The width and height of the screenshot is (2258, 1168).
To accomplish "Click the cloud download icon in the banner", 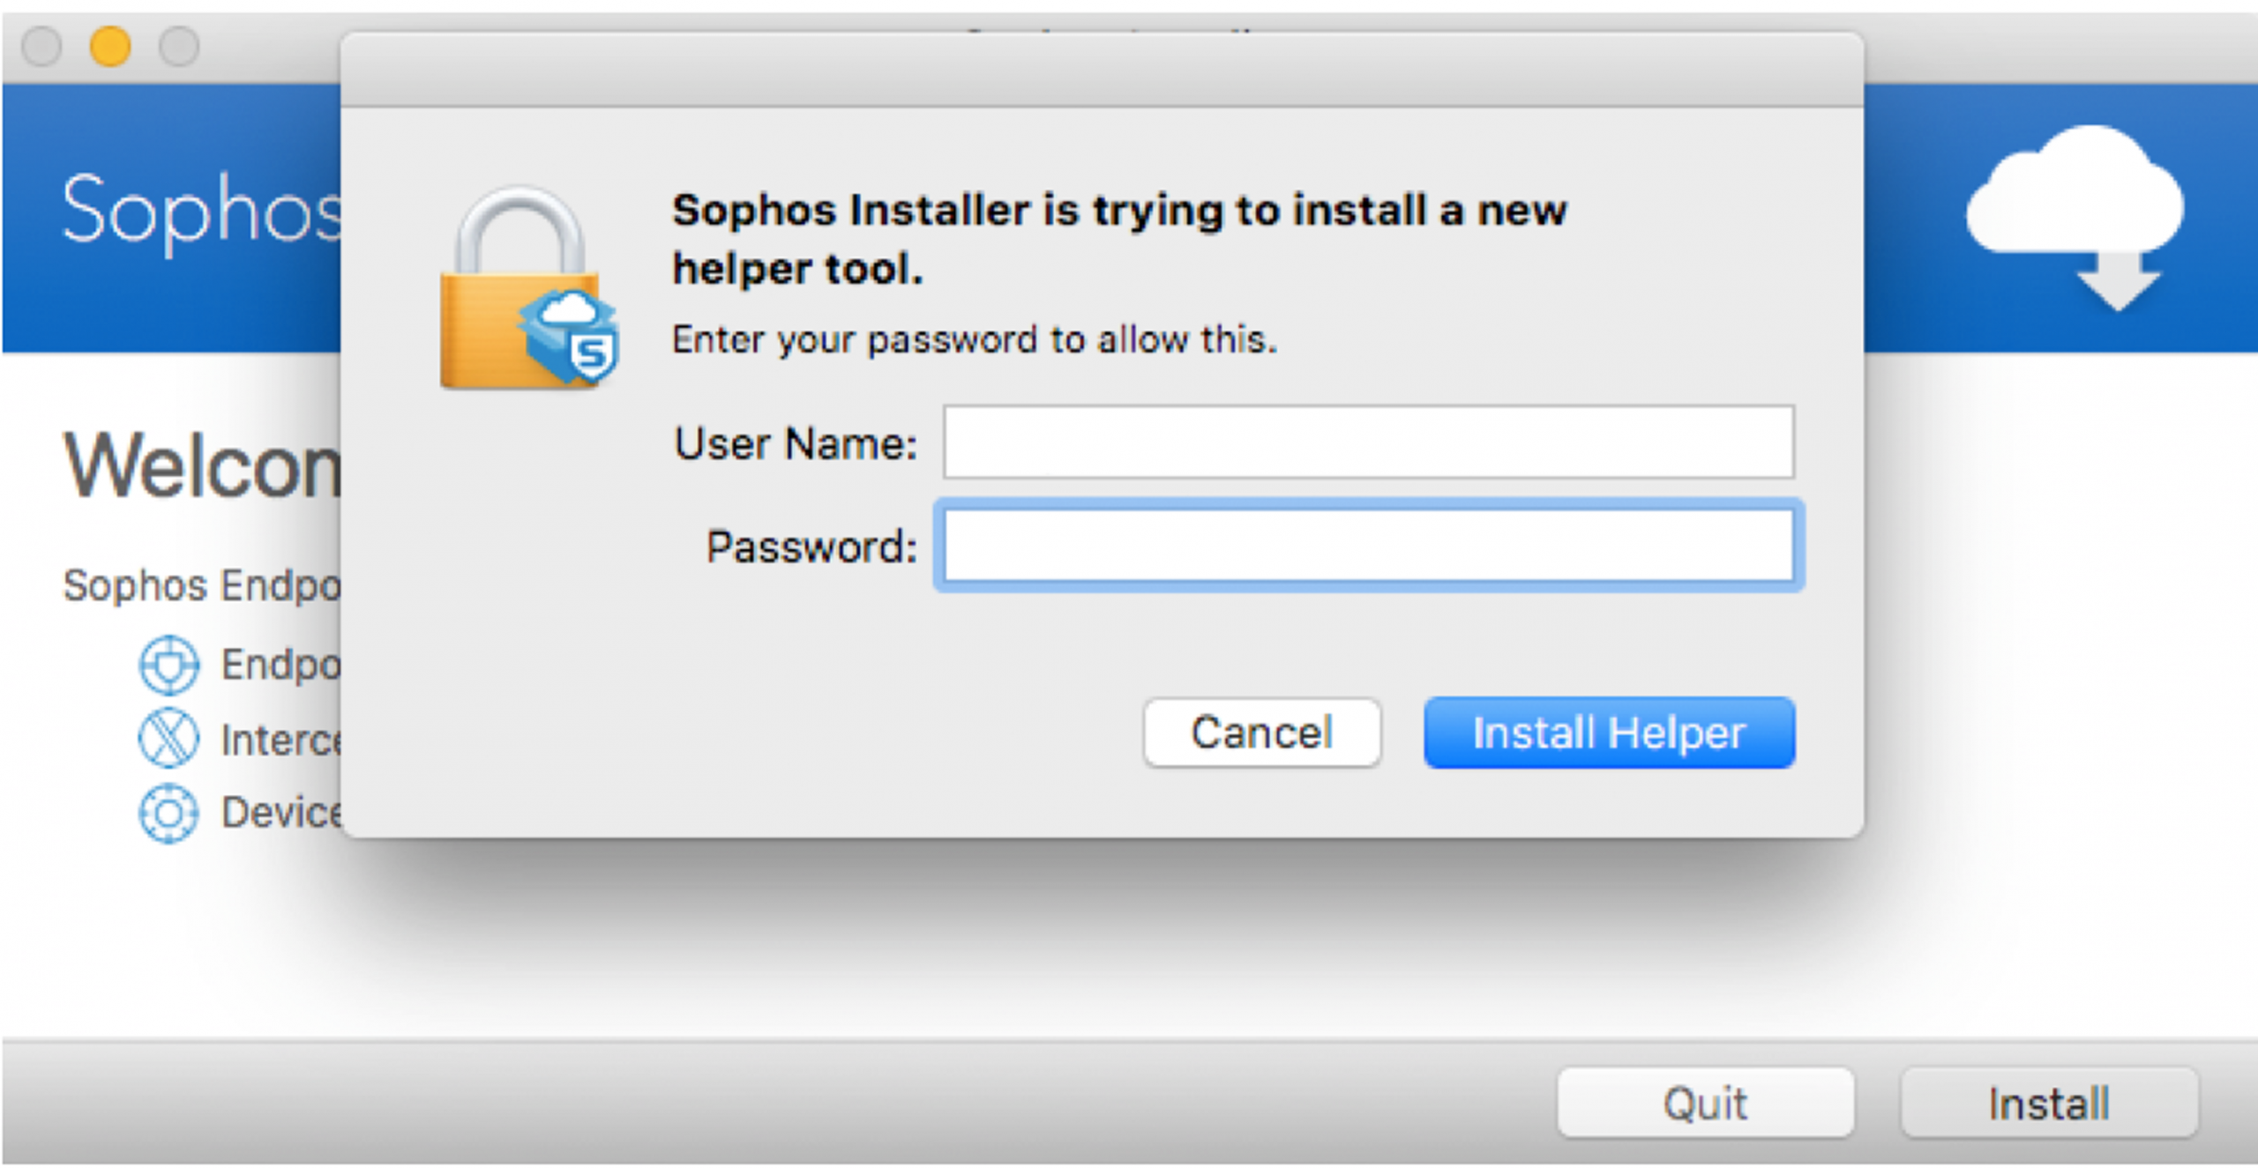I will click(x=2075, y=217).
